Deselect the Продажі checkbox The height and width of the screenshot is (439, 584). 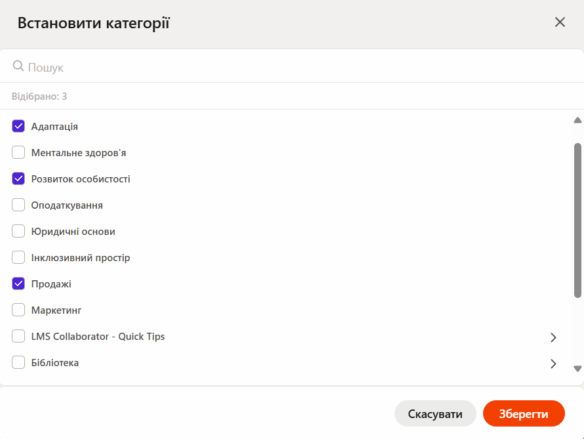pos(18,283)
